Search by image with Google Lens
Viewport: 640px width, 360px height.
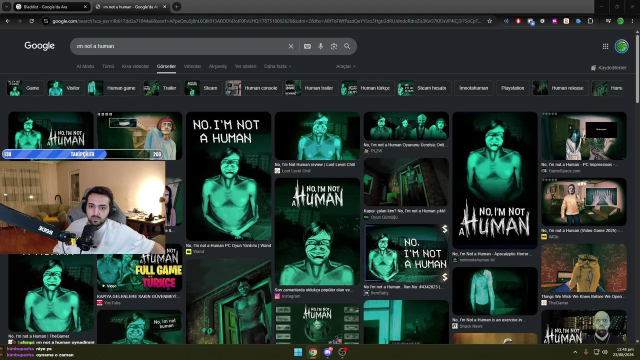pos(334,46)
